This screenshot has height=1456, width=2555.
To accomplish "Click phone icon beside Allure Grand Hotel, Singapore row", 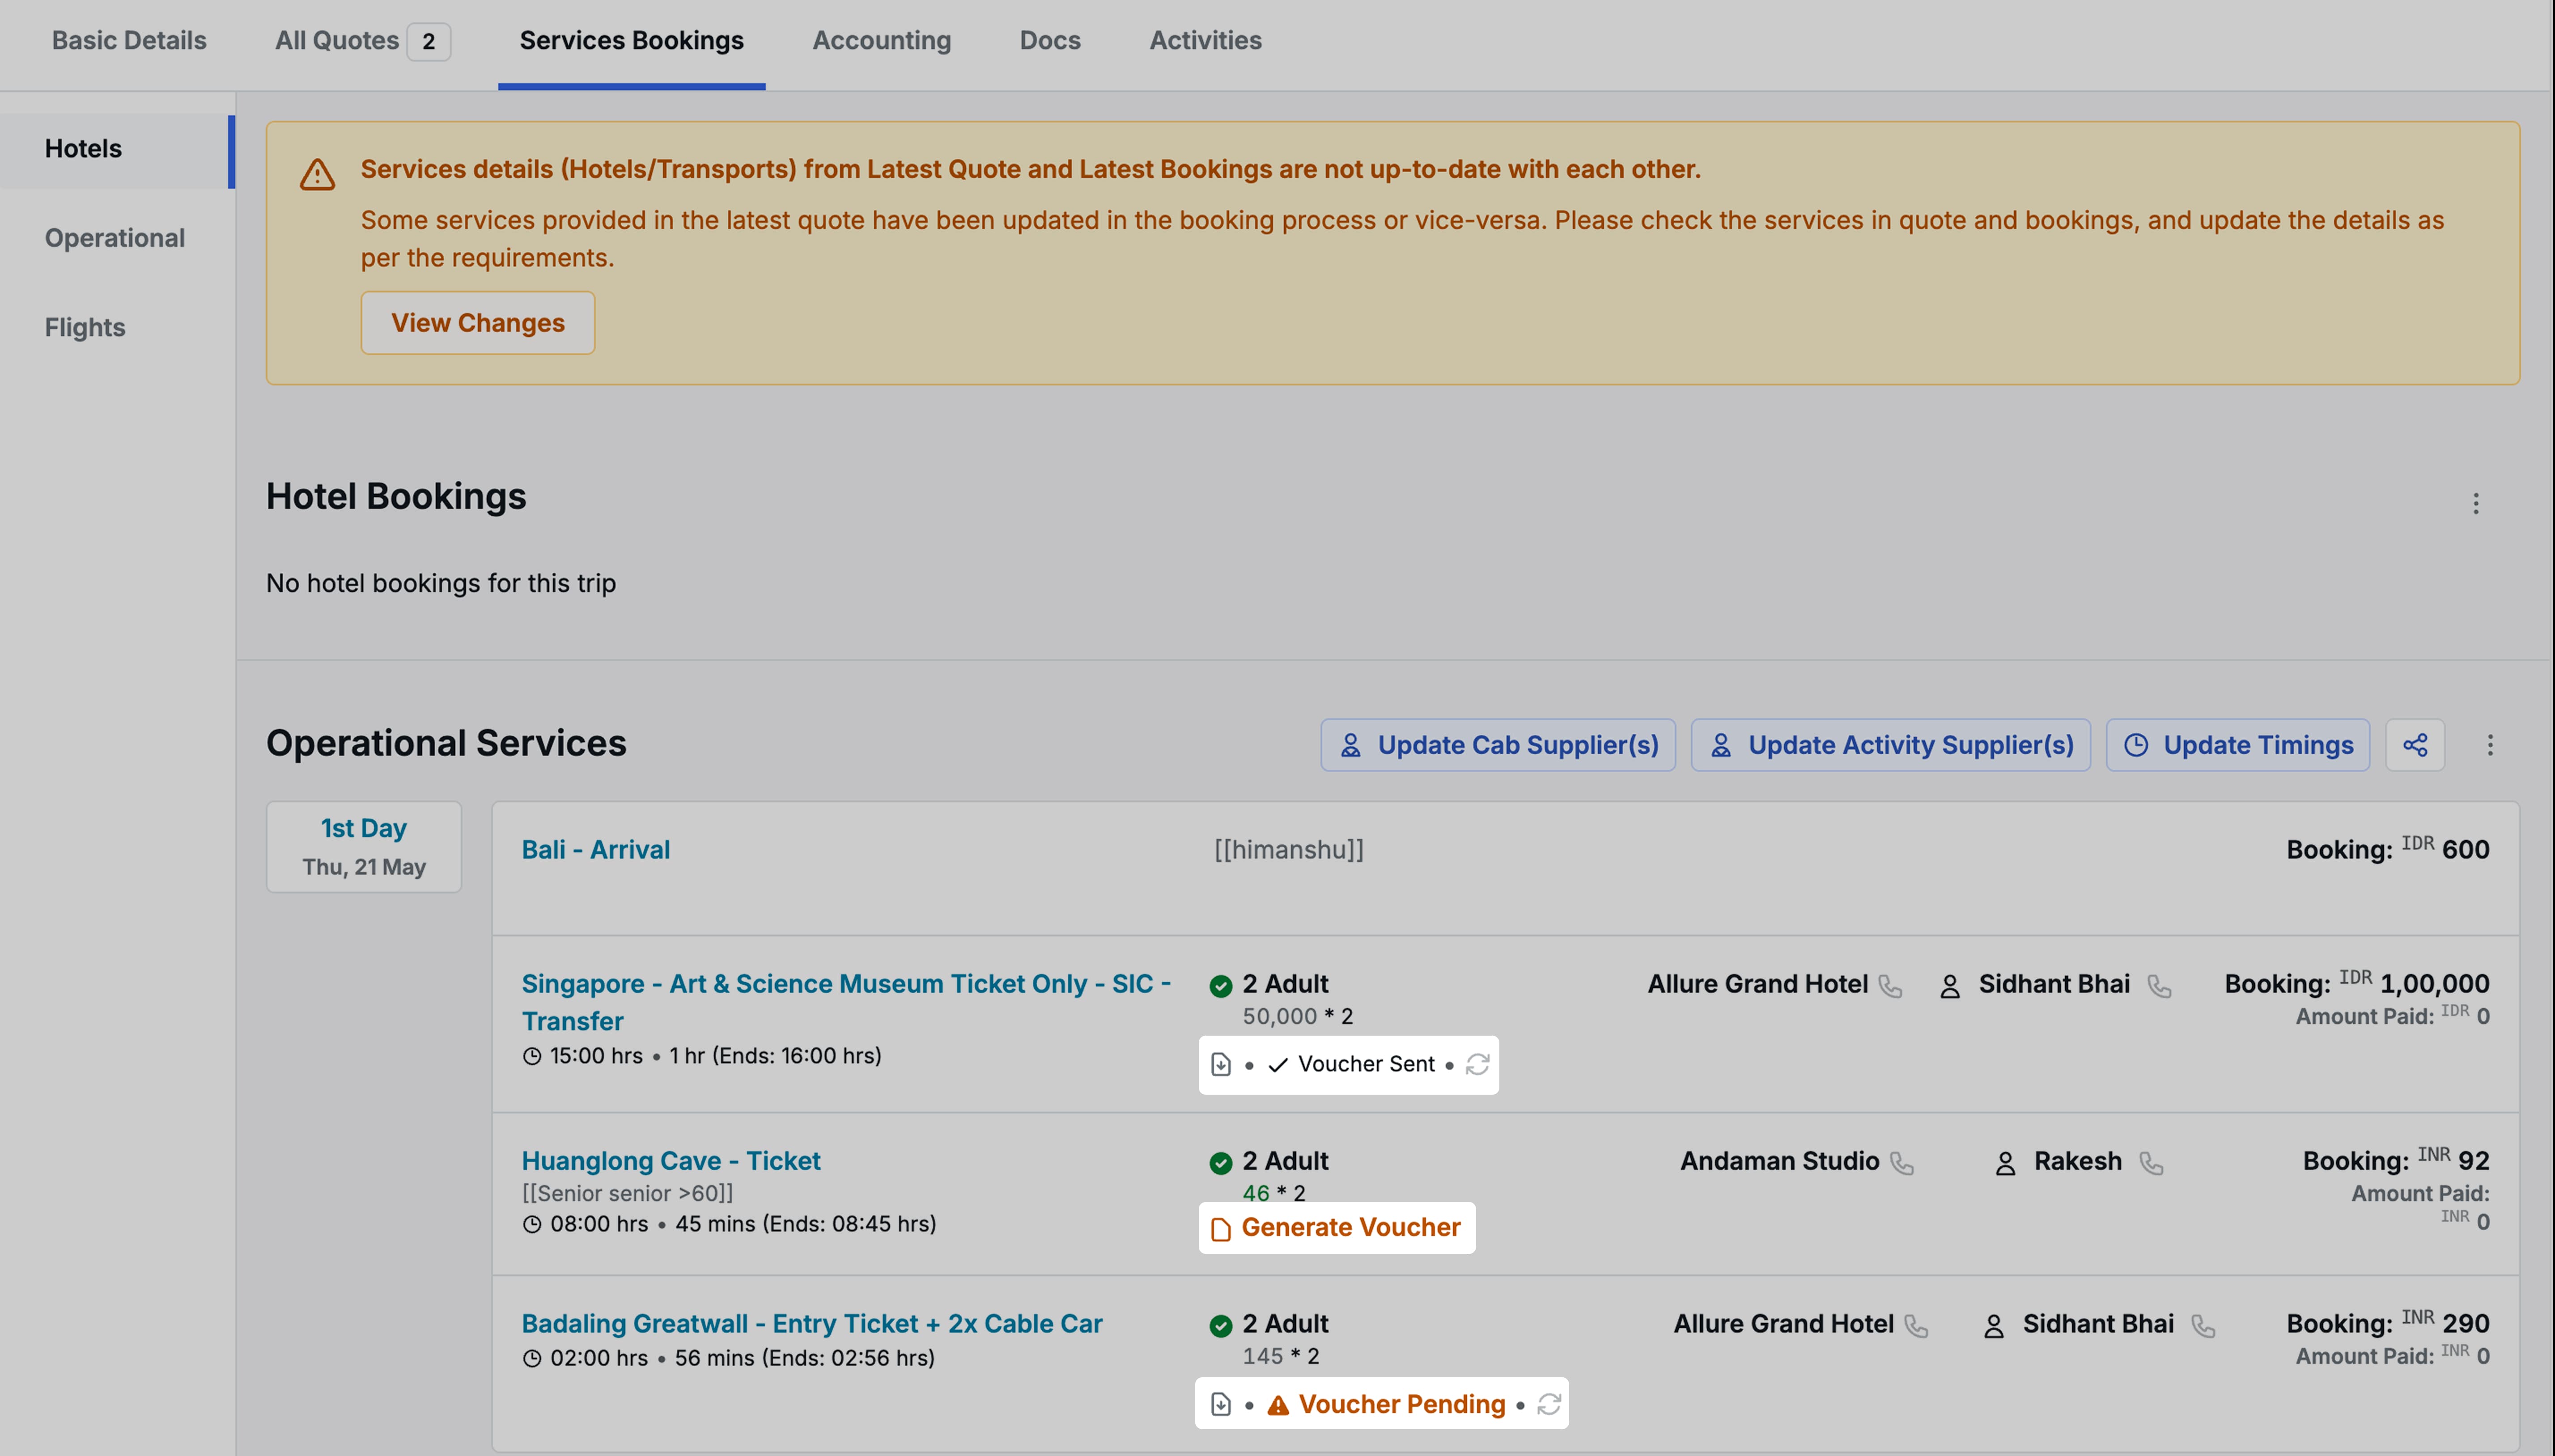I will [1890, 986].
